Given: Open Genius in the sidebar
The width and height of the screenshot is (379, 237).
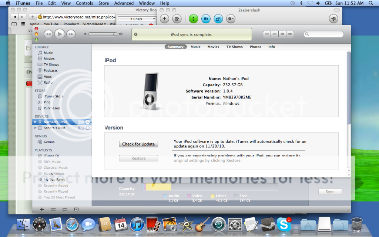Looking at the screenshot, I should tap(49, 142).
